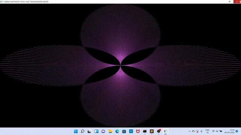Image resolution: width=241 pixels, height=135 pixels.
Task: Launch Microsoft Edge from taskbar
Action: 117,131
